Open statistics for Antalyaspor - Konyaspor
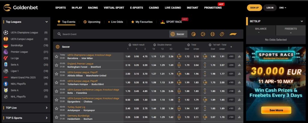The height and width of the screenshot is (123, 308). [x=239, y=109]
